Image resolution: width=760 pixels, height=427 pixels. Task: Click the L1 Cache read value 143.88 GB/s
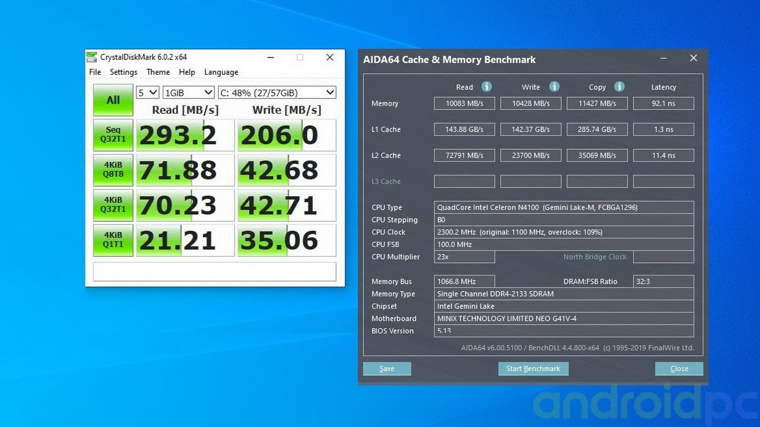pyautogui.click(x=464, y=129)
